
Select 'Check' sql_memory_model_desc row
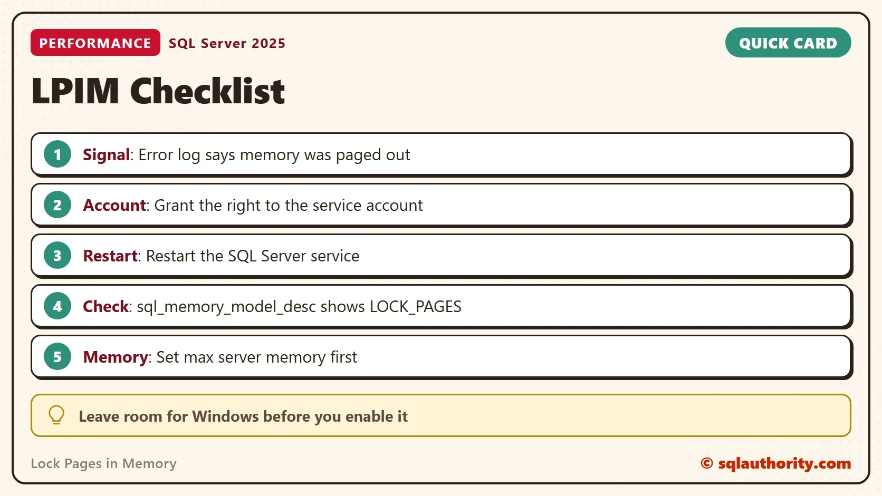(x=442, y=306)
